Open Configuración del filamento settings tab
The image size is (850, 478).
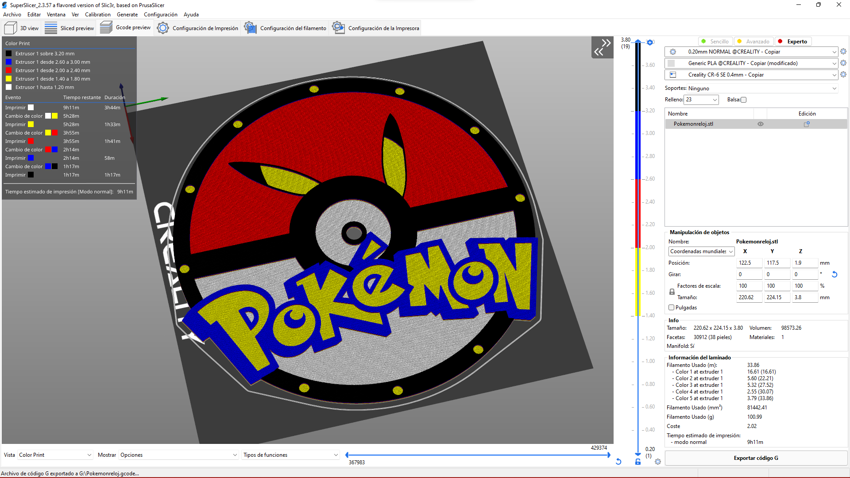(285, 28)
